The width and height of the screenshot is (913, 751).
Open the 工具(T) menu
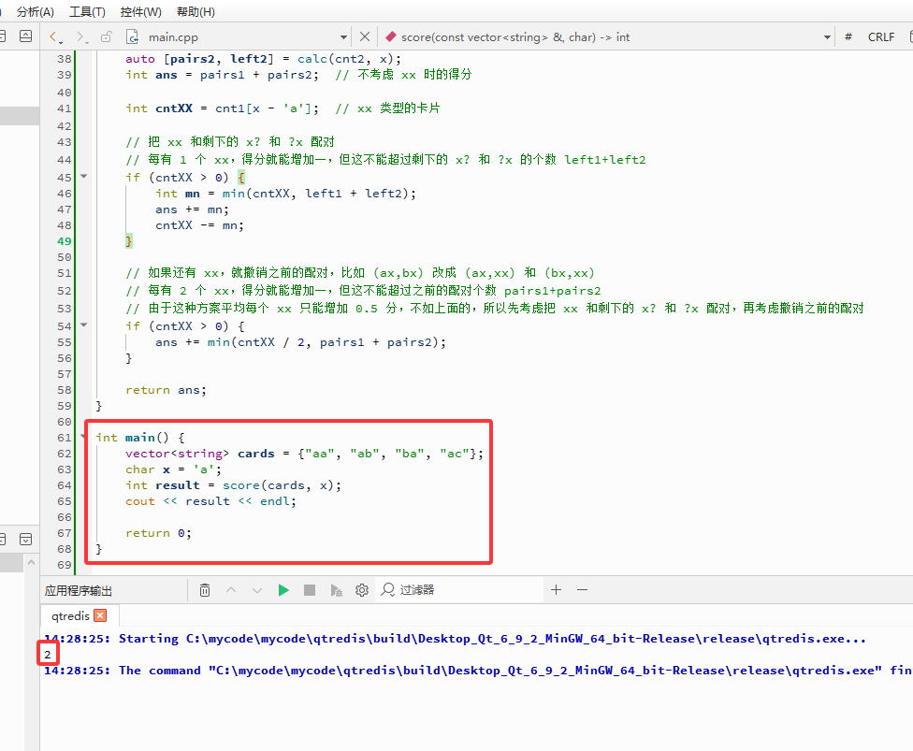(87, 11)
